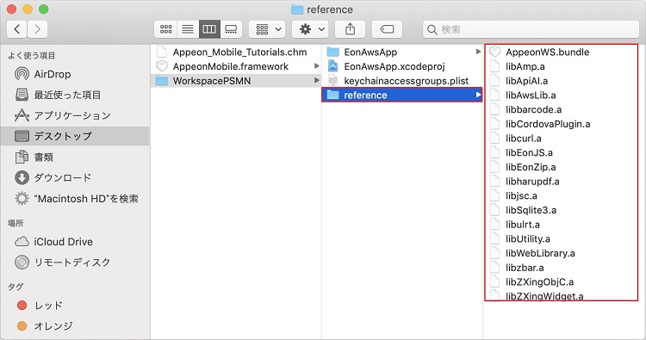Image resolution: width=646 pixels, height=340 pixels.
Task: Select Appeon_Mobile_Tutorials.chm file
Action: [x=236, y=52]
